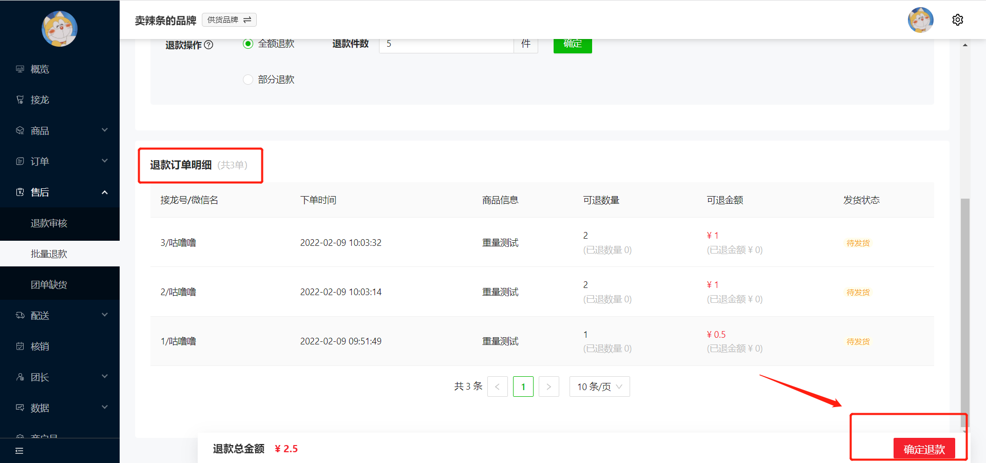
Task: Click order time 2022-02-09 09:51:49
Action: (341, 341)
